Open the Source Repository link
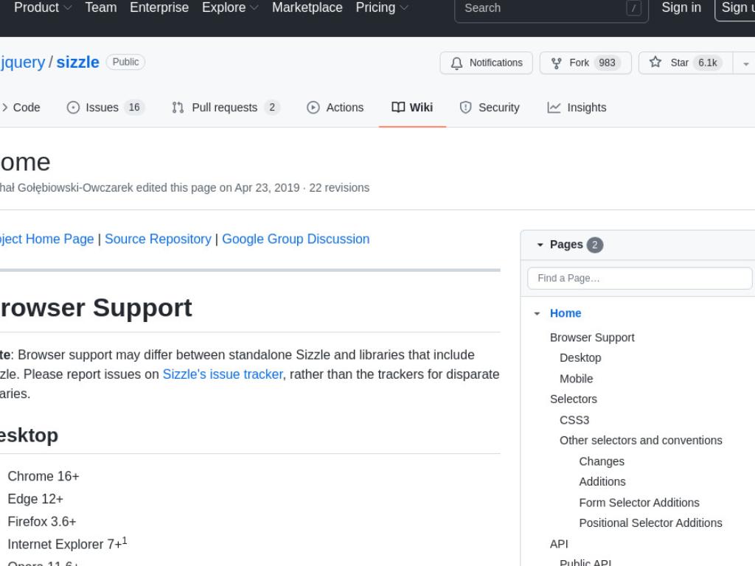Viewport: 755px width, 566px height. (158, 239)
